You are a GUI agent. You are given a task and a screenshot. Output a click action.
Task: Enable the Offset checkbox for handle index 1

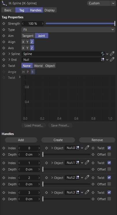(109, 169)
